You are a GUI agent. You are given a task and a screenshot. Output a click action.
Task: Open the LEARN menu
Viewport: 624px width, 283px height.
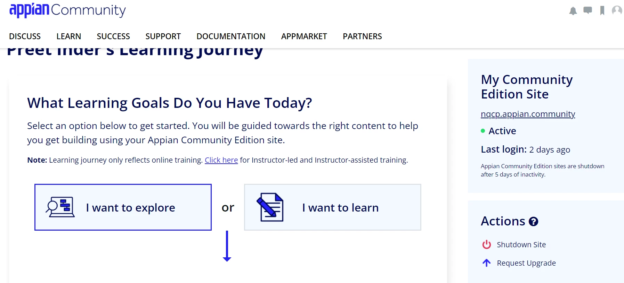(x=69, y=36)
